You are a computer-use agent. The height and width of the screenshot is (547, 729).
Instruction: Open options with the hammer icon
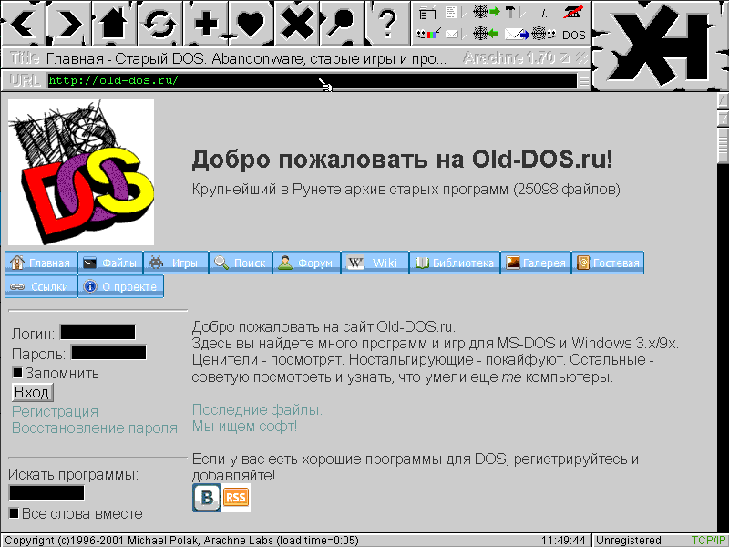coord(511,13)
